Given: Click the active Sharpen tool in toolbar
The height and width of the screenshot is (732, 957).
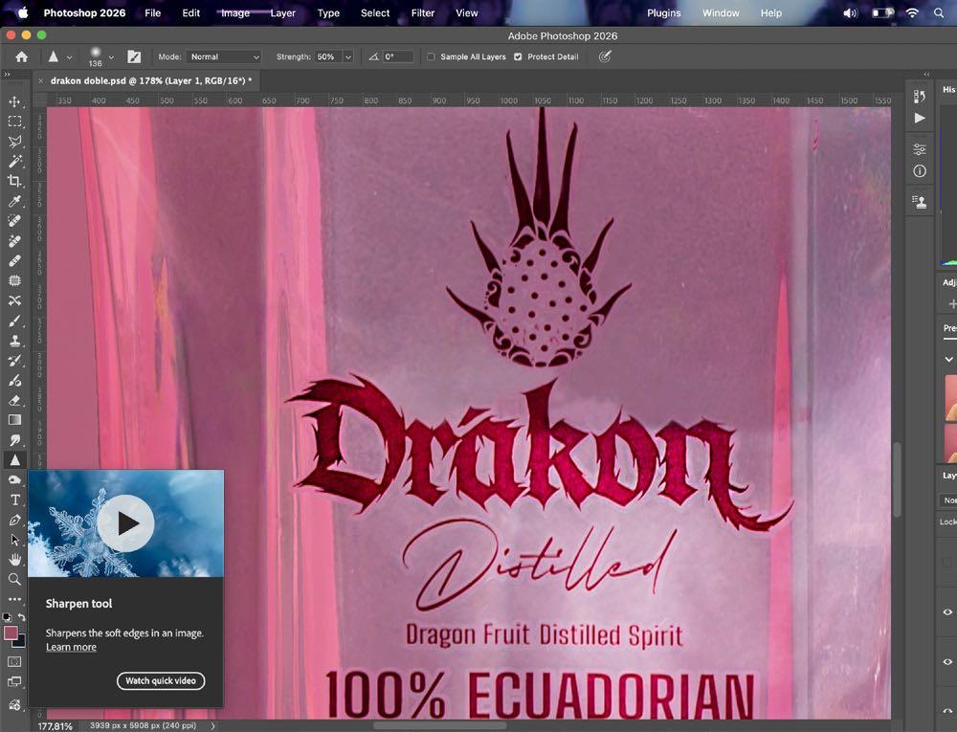Looking at the screenshot, I should [x=14, y=460].
